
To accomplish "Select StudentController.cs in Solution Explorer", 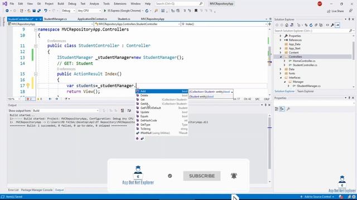I will (305, 65).
